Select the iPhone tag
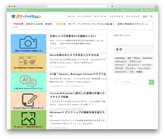The width and height of the screenshot is (165, 139). [137, 58]
